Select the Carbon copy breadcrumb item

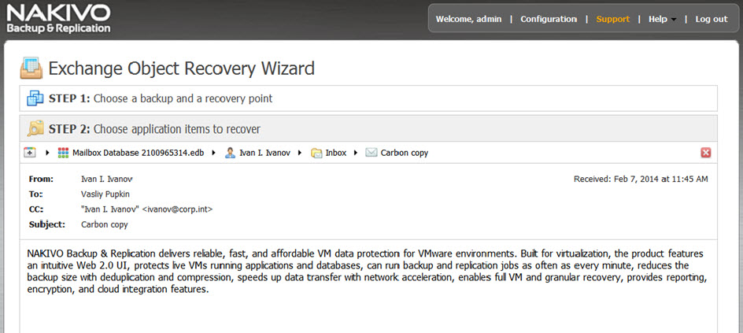405,153
